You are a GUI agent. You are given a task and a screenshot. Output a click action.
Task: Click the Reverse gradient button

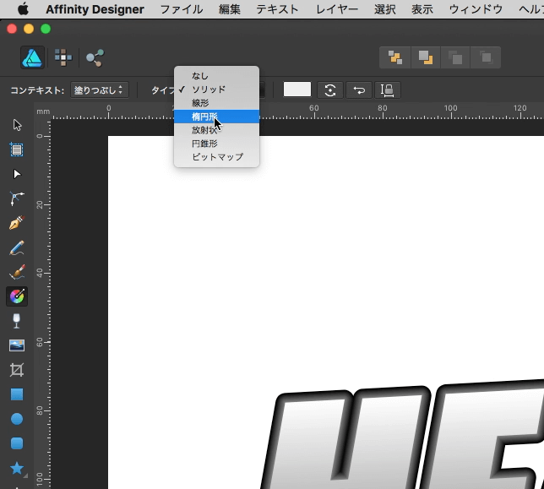(x=359, y=90)
